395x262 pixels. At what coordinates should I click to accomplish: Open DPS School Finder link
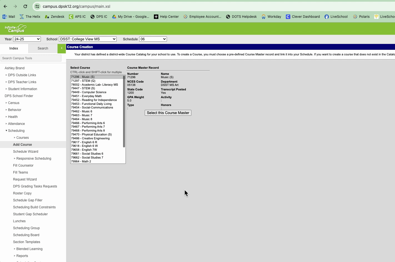[19, 96]
